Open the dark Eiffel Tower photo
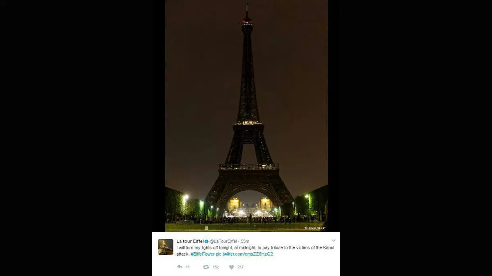Screen dimensions: 492x276 [246, 116]
